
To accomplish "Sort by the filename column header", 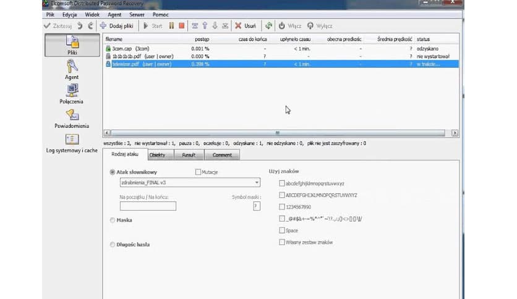I will [114, 39].
